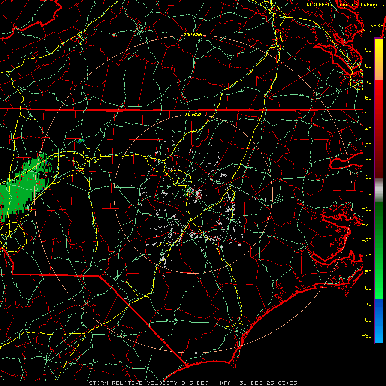
Task: Click the NEXR label above the color scale
Action: coord(377,26)
